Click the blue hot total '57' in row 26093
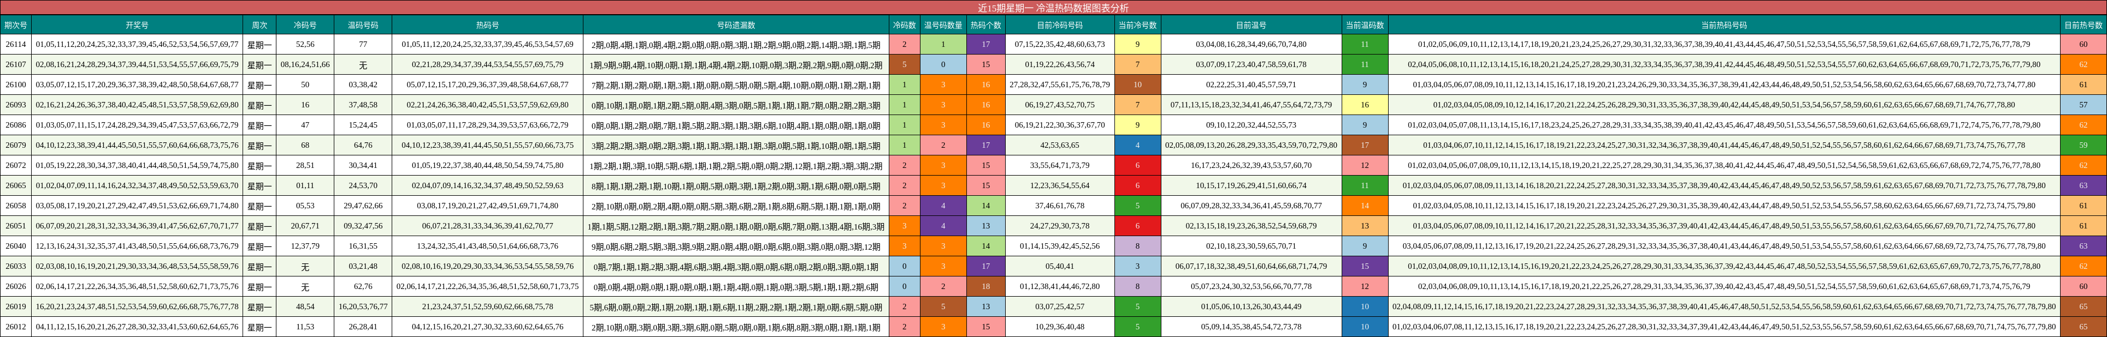The width and height of the screenshot is (2107, 337). pyautogui.click(x=2082, y=105)
